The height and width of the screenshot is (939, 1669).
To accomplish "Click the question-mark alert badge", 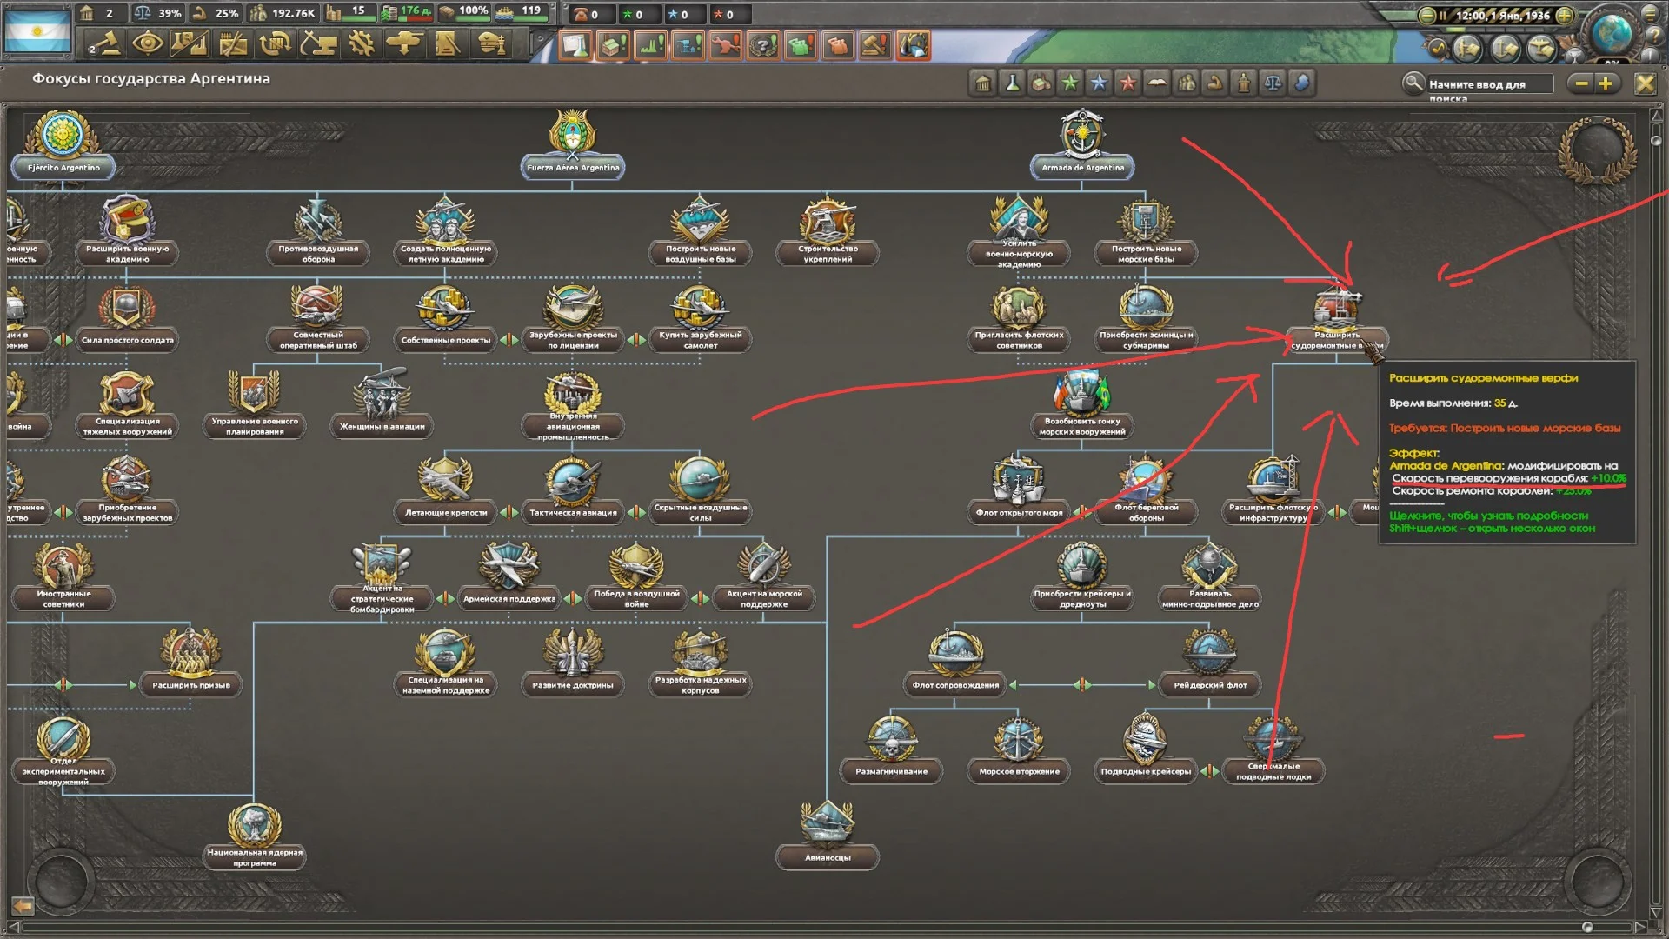I will (x=762, y=45).
